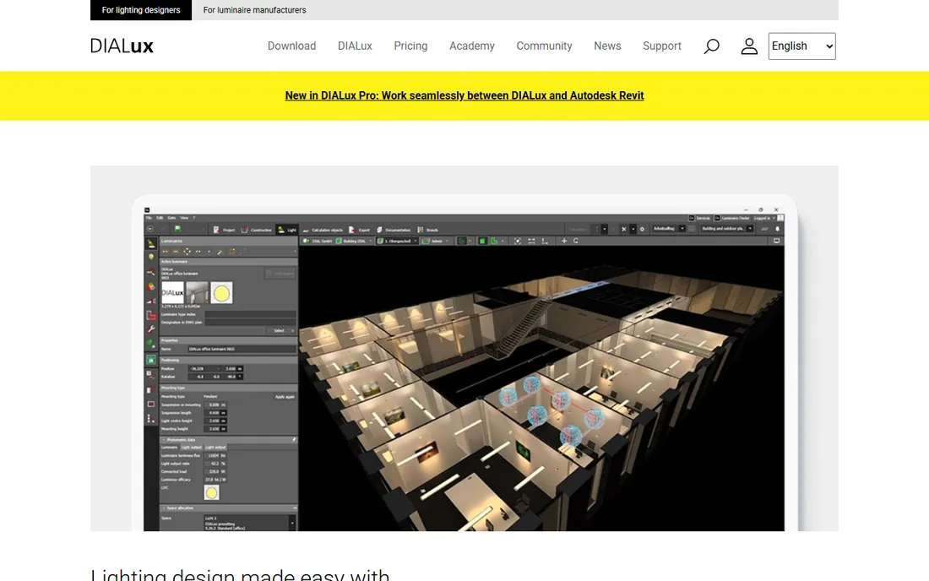Open the DIALux navigation menu item
Image resolution: width=929 pixels, height=581 pixels.
tap(355, 46)
